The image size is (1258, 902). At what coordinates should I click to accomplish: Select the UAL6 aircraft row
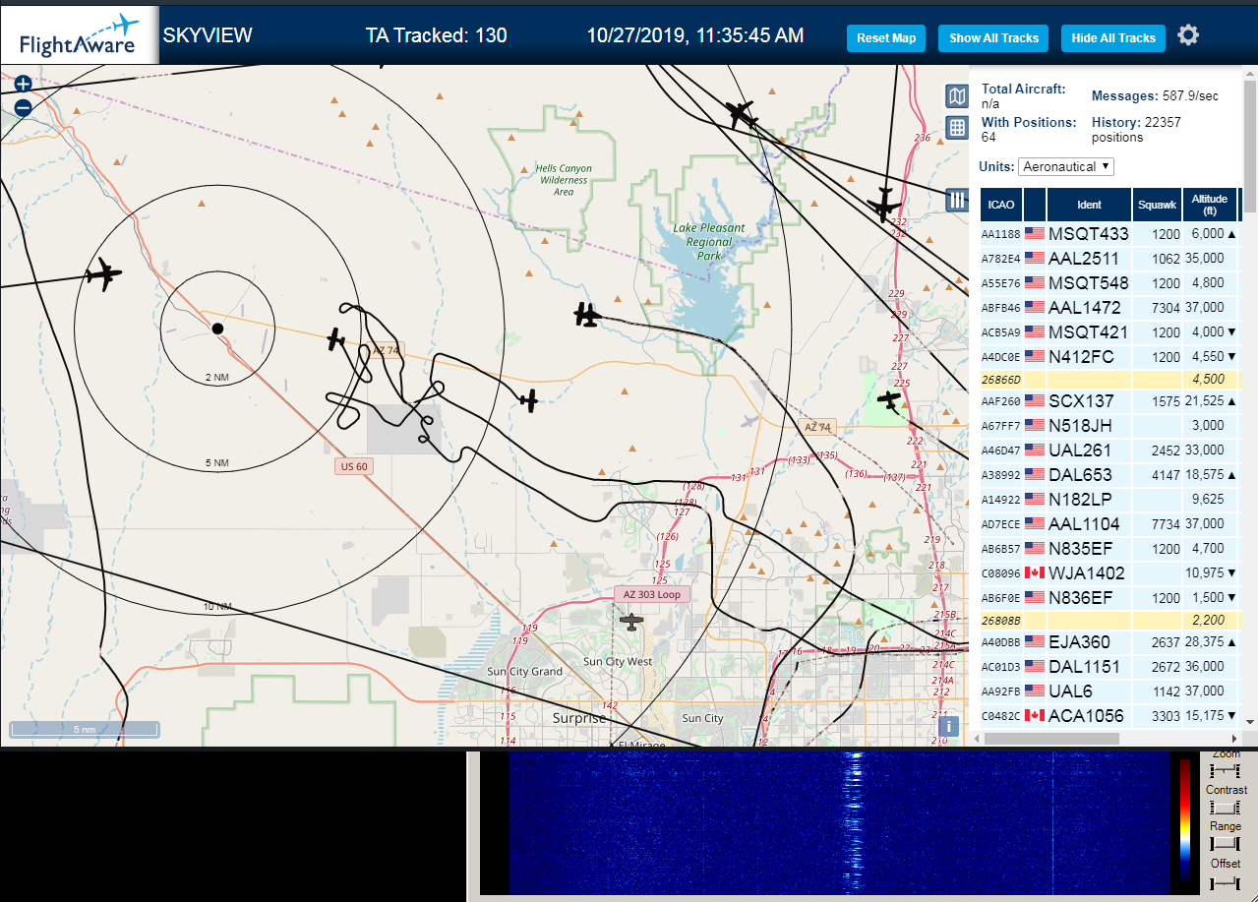click(1109, 691)
